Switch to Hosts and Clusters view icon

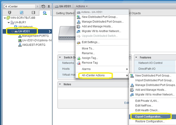[10, 12]
